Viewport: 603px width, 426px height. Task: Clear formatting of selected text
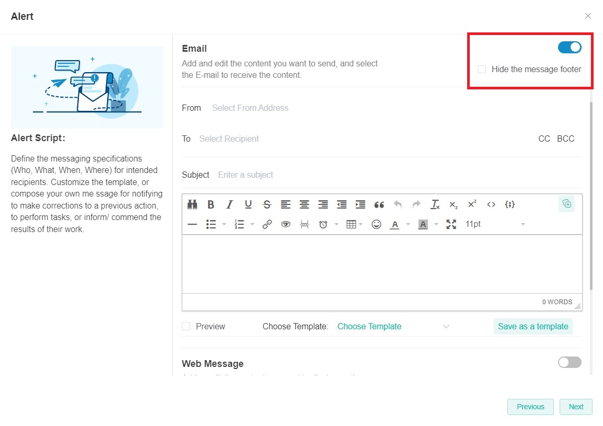435,204
